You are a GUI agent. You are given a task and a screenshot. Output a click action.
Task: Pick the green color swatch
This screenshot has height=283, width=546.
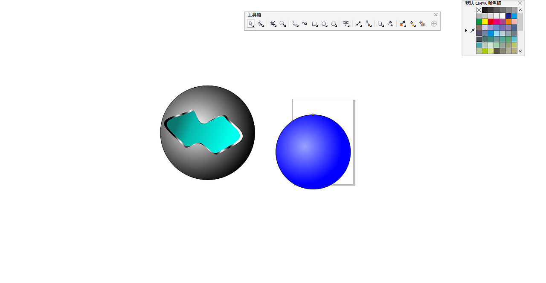tap(479, 22)
